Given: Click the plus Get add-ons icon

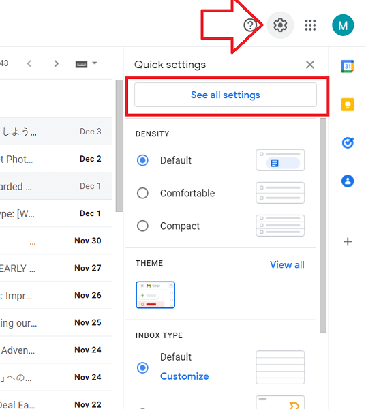Looking at the screenshot, I should tap(348, 241).
